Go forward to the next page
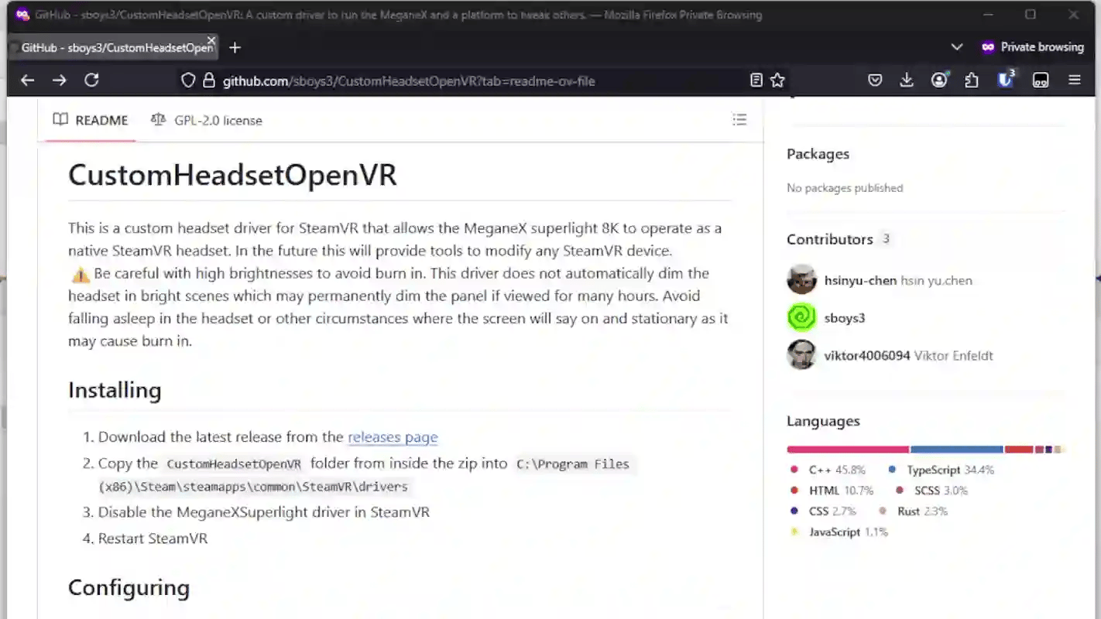The height and width of the screenshot is (619, 1101). 60,80
